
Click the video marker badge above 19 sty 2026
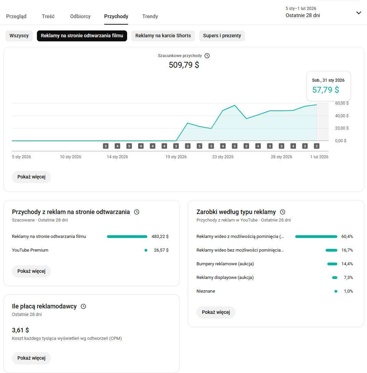[176, 146]
